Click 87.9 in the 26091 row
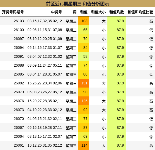 point(120,56)
